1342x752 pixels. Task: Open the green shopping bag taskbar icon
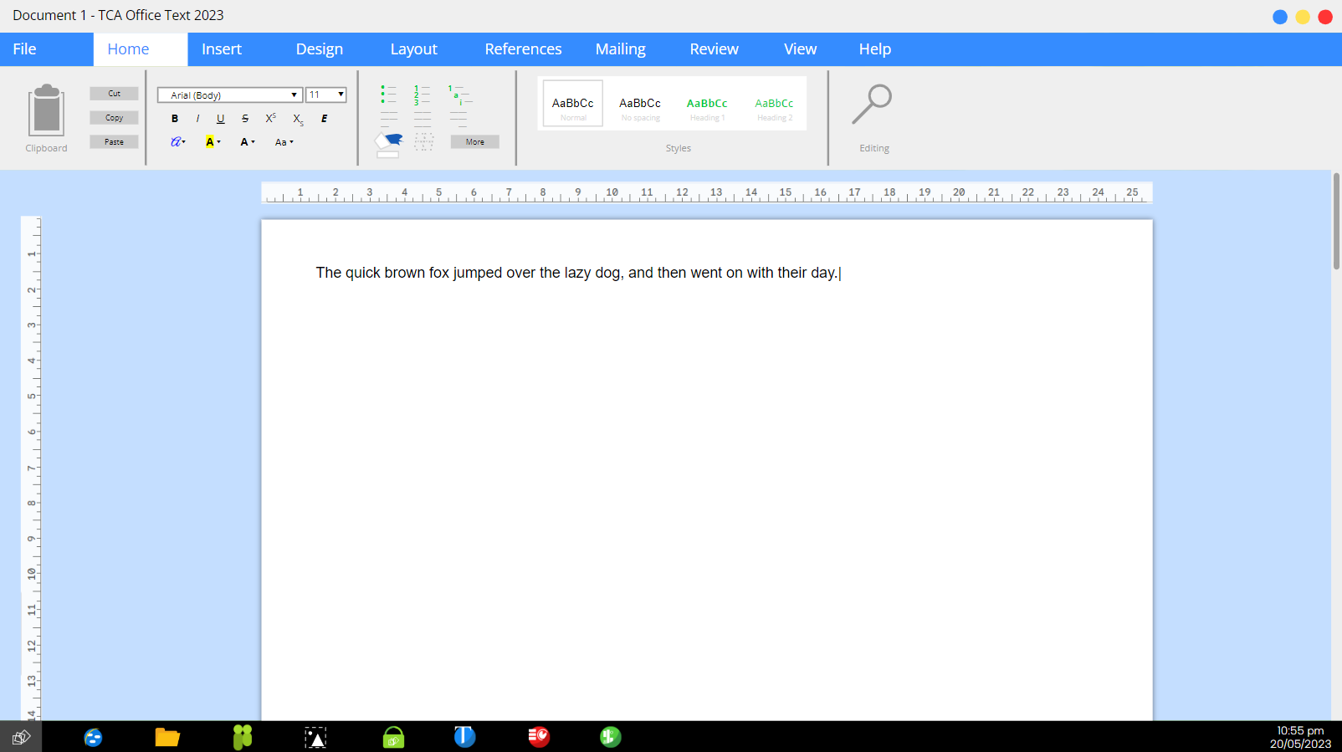[x=393, y=737]
